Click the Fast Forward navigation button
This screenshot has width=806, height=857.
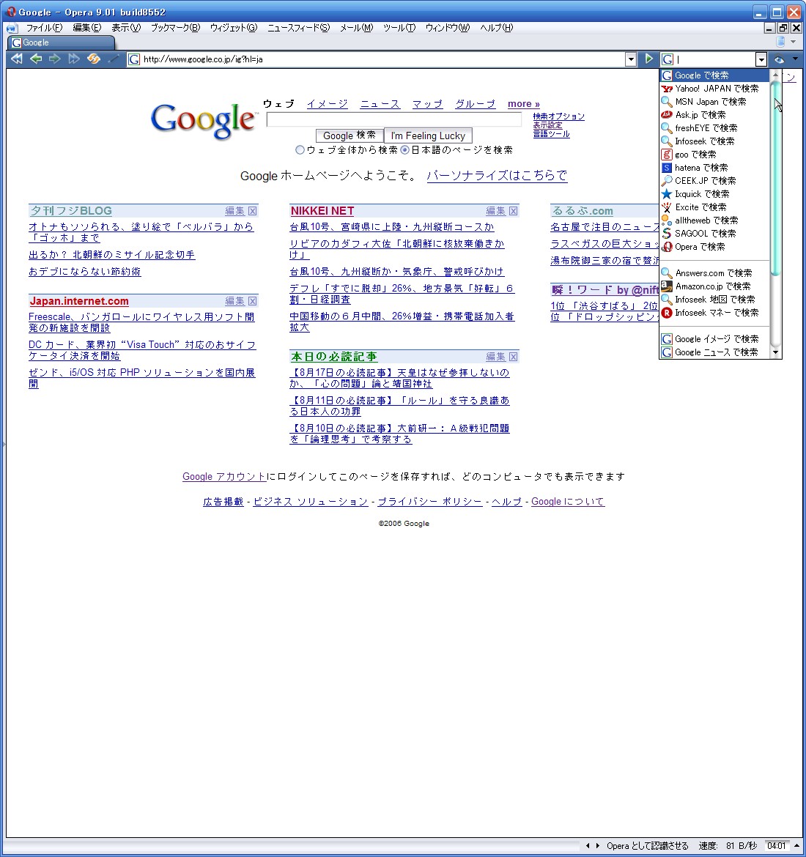(x=74, y=59)
